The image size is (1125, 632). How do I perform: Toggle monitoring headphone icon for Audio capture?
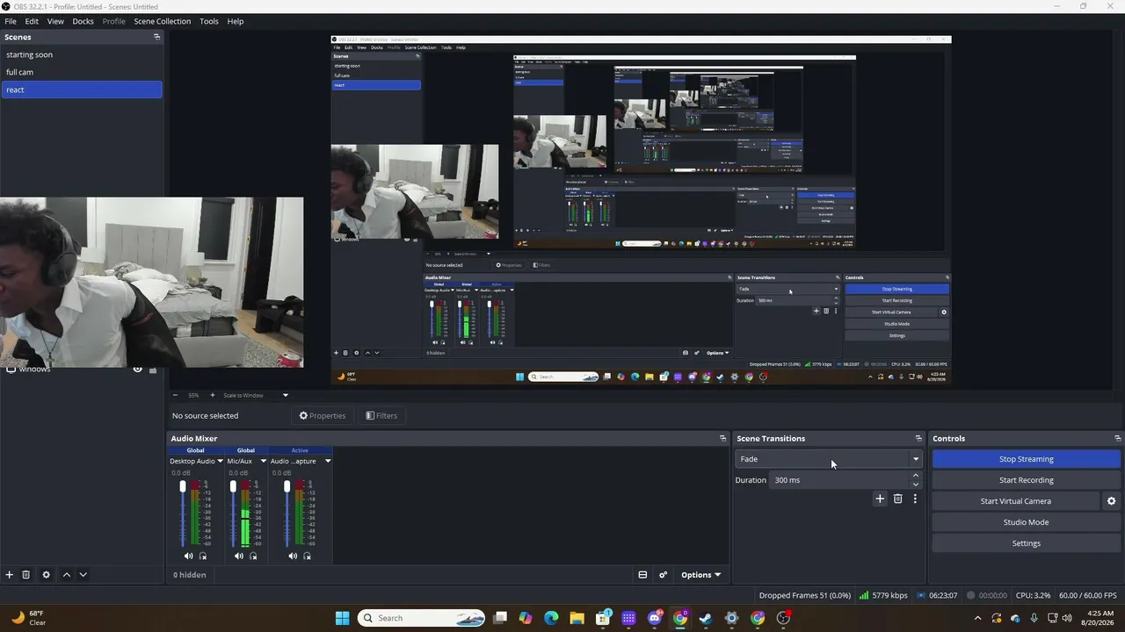pos(307,556)
